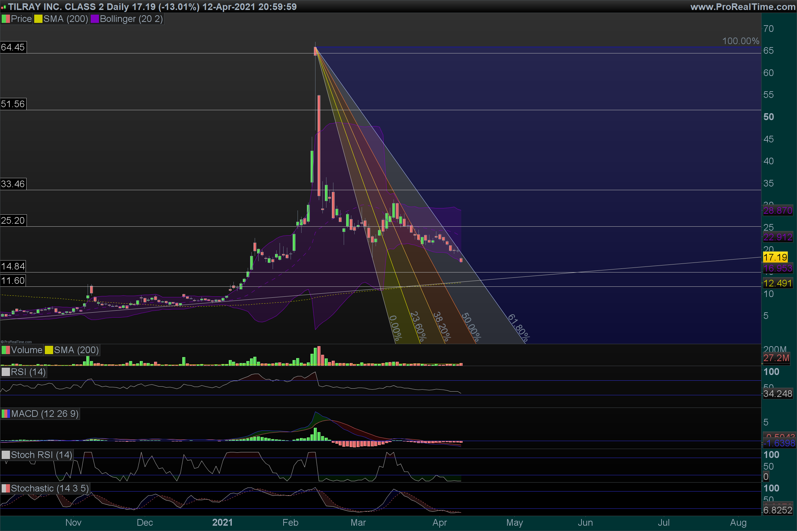
Task: Click the current price tag 17.19
Action: 775,258
